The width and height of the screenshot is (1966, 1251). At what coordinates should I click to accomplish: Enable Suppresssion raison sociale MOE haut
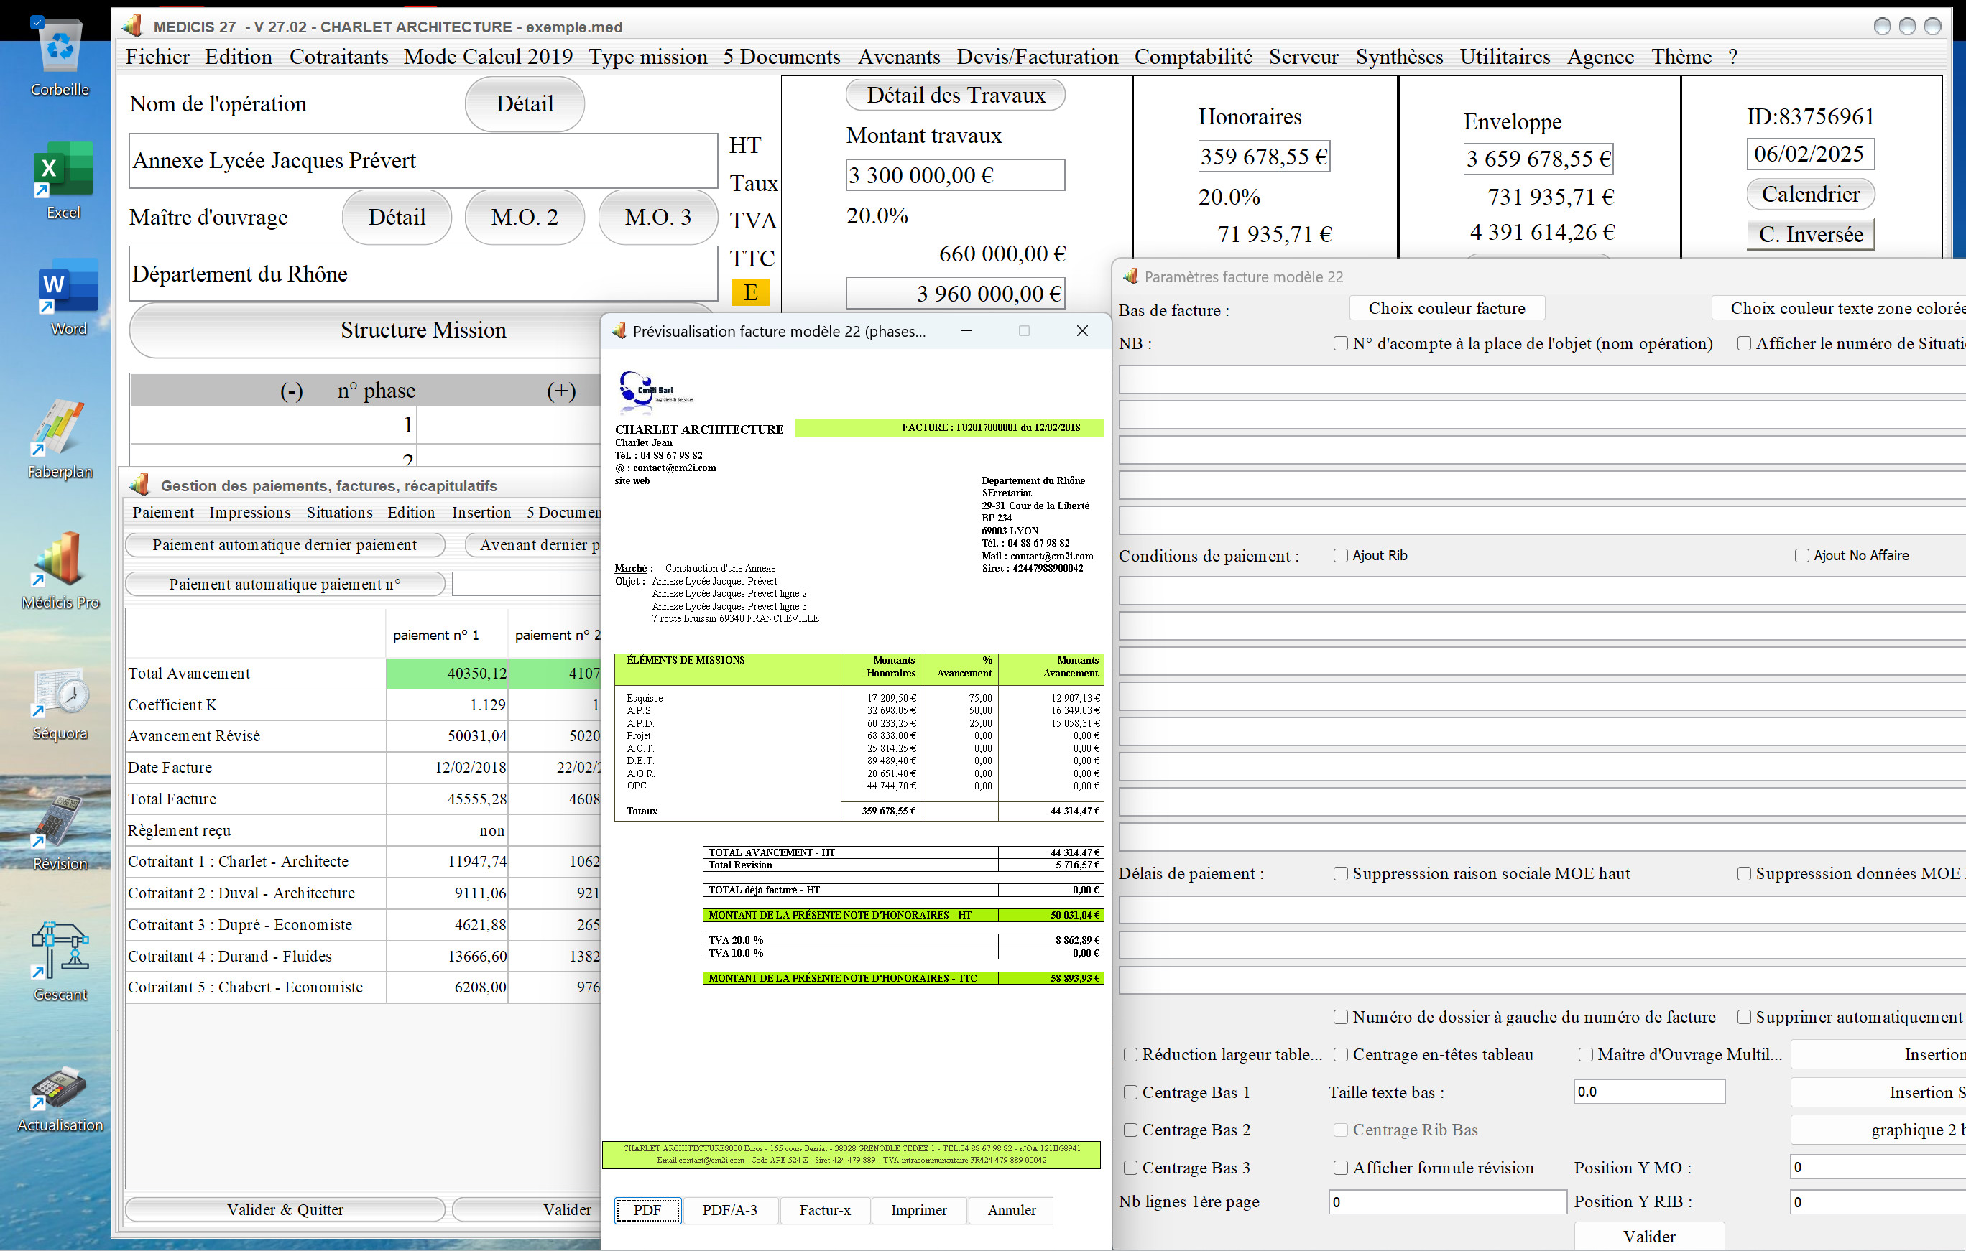pos(1340,873)
